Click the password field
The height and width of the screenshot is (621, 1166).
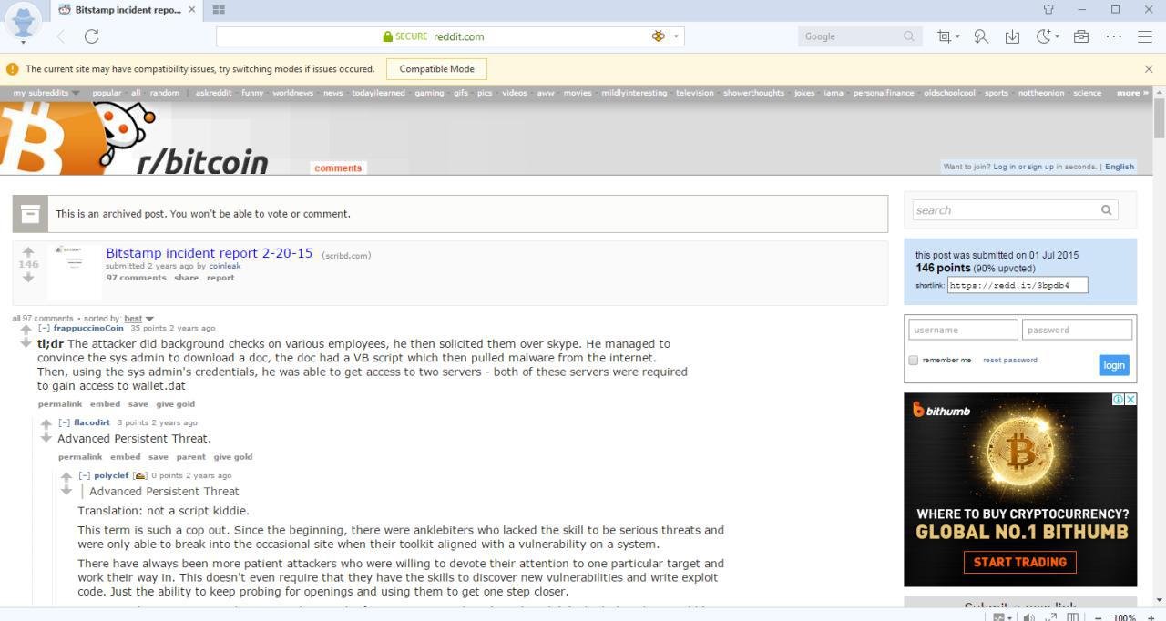pyautogui.click(x=1077, y=330)
